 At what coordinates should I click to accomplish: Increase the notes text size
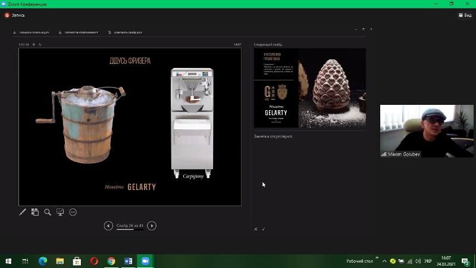[256, 229]
